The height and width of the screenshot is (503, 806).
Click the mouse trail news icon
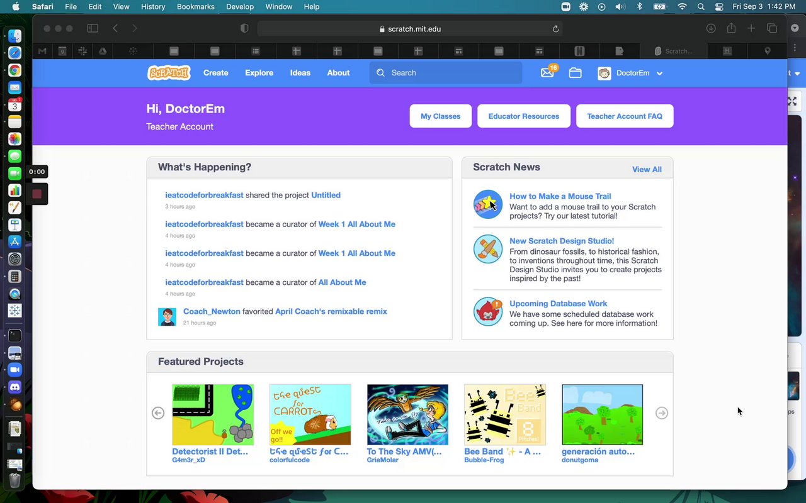[488, 204]
